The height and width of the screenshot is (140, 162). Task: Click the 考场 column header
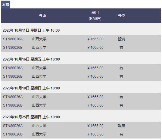pyautogui.click(x=42, y=16)
